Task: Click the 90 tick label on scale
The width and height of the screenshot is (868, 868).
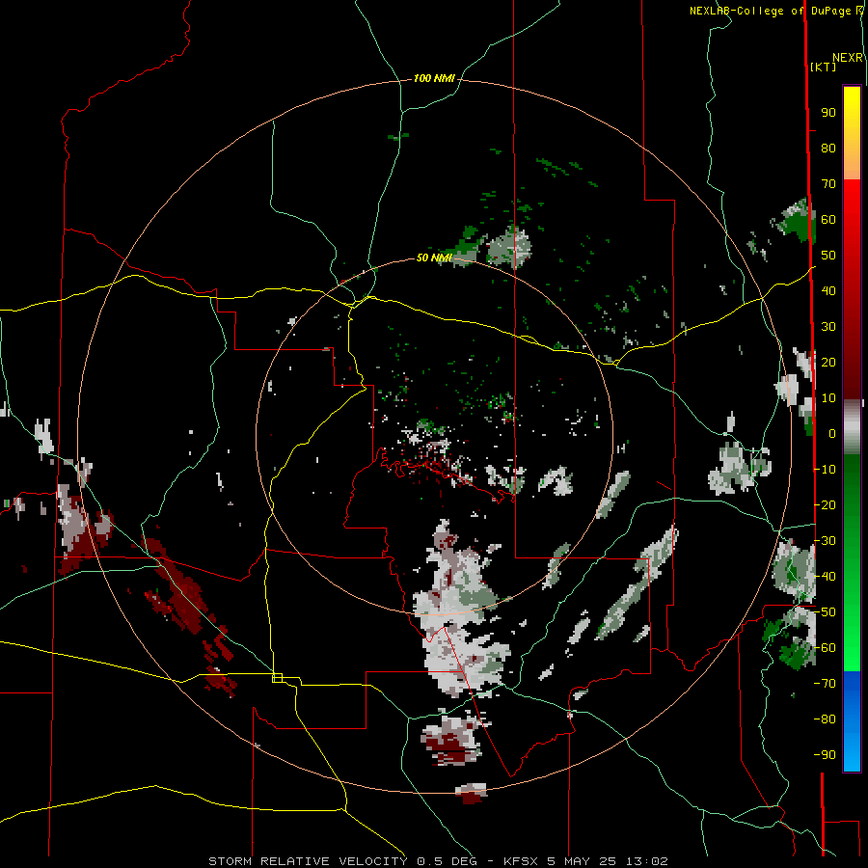Action: point(828,113)
